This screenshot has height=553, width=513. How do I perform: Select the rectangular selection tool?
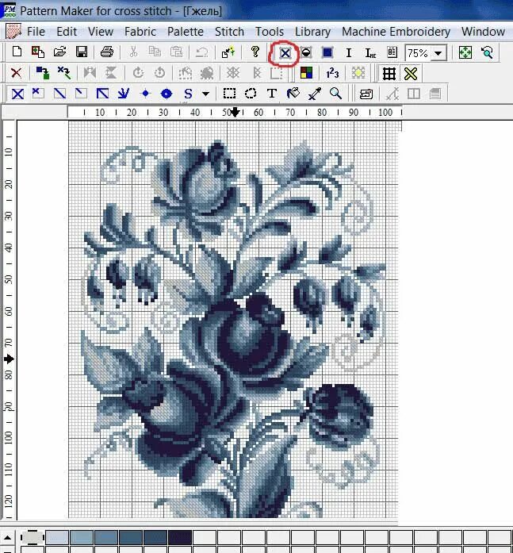(x=229, y=94)
